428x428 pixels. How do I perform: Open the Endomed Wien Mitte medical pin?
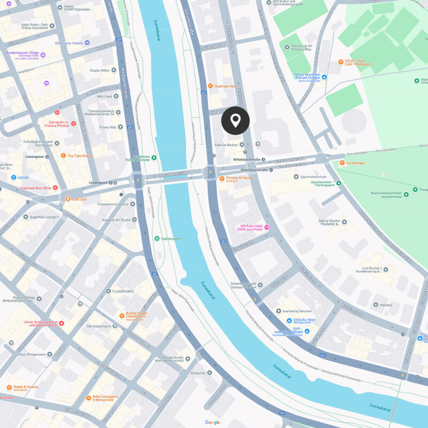click(55, 188)
